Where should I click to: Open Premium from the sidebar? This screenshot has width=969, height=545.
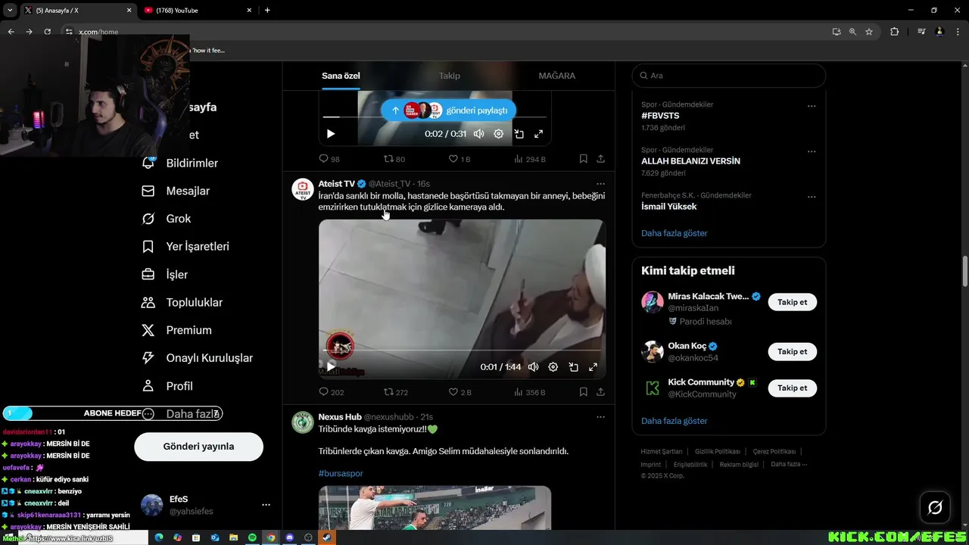176,330
